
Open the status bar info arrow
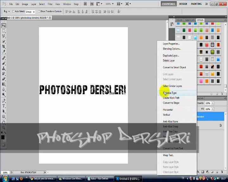click(45, 172)
